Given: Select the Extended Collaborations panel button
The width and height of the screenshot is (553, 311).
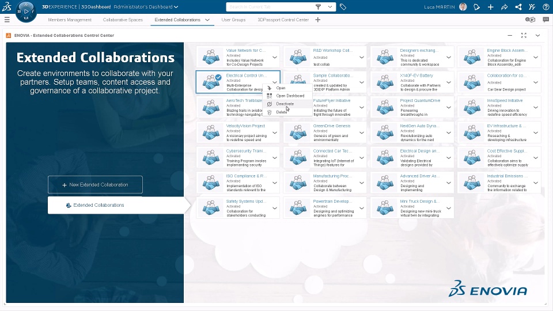Looking at the screenshot, I should coord(116,205).
